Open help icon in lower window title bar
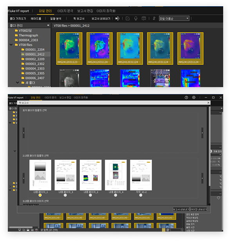This screenshot has width=231, height=241. tap(186, 97)
